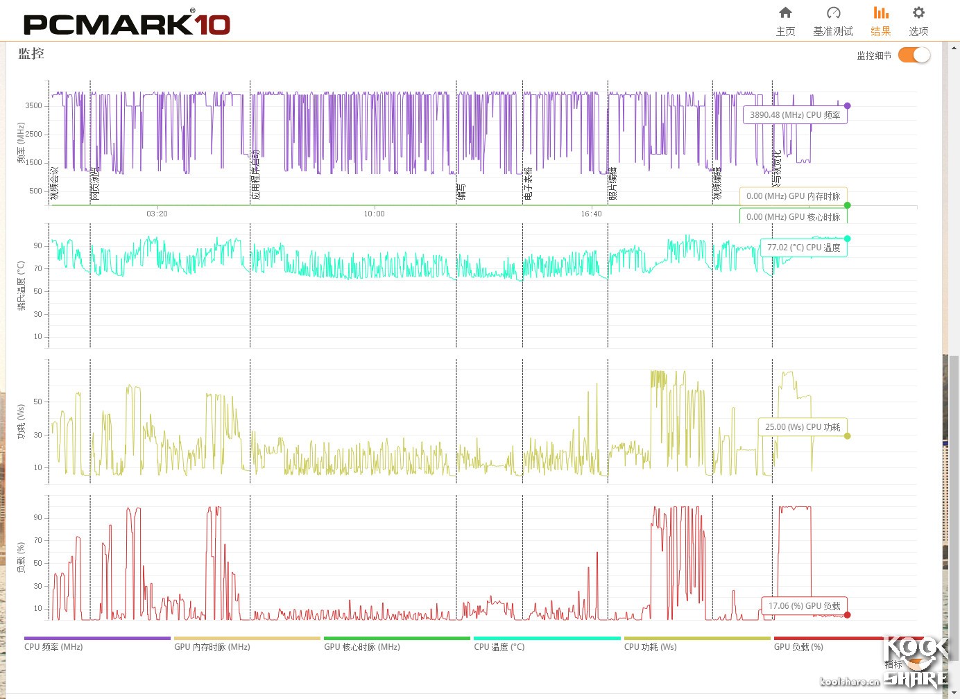Click the 17.06 (%) GPU 负载 readout
This screenshot has width=960, height=699.
(x=804, y=606)
